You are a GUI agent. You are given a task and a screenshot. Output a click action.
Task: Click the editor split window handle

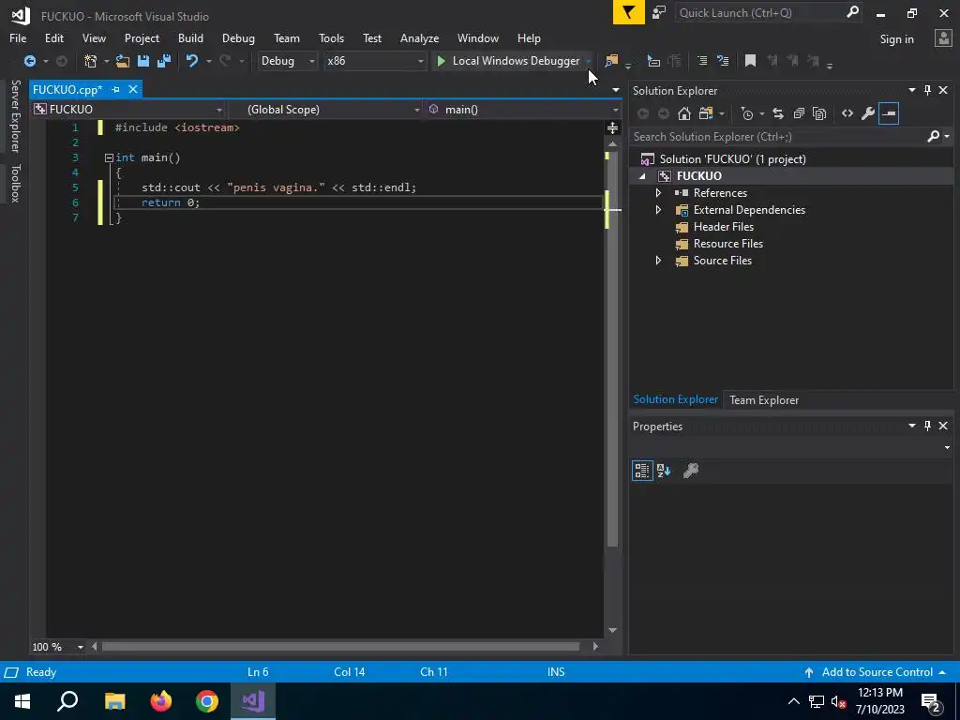tap(612, 127)
